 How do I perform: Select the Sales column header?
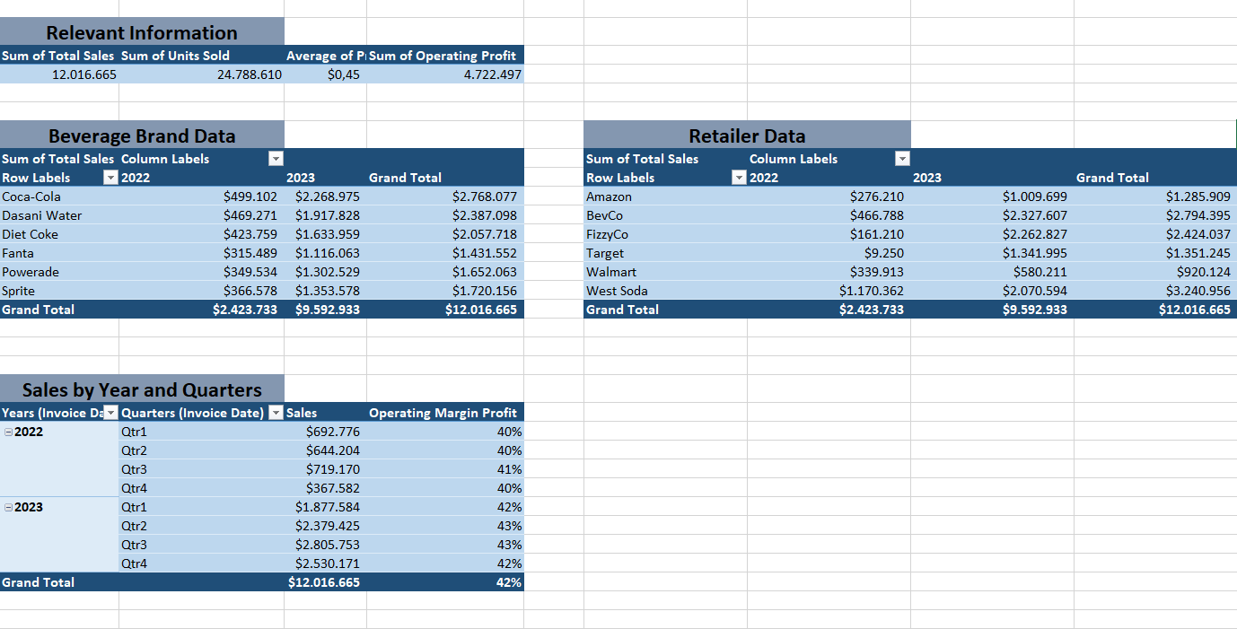(326, 413)
